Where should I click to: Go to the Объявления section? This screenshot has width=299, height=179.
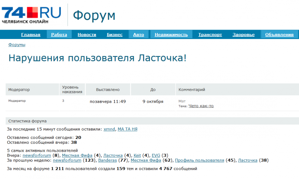pyautogui.click(x=279, y=35)
